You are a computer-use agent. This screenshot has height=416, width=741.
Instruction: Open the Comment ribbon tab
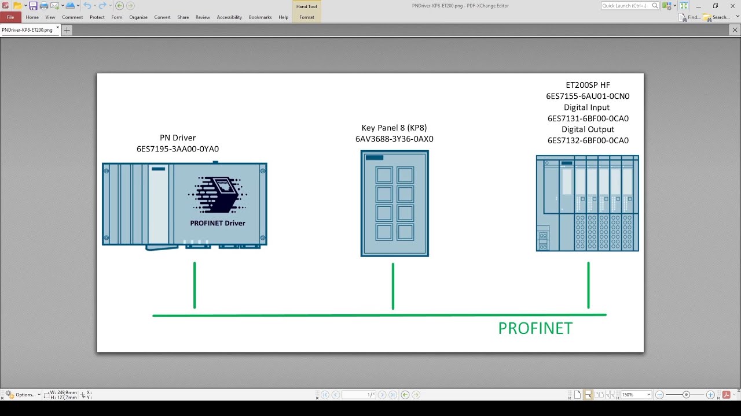(x=72, y=17)
